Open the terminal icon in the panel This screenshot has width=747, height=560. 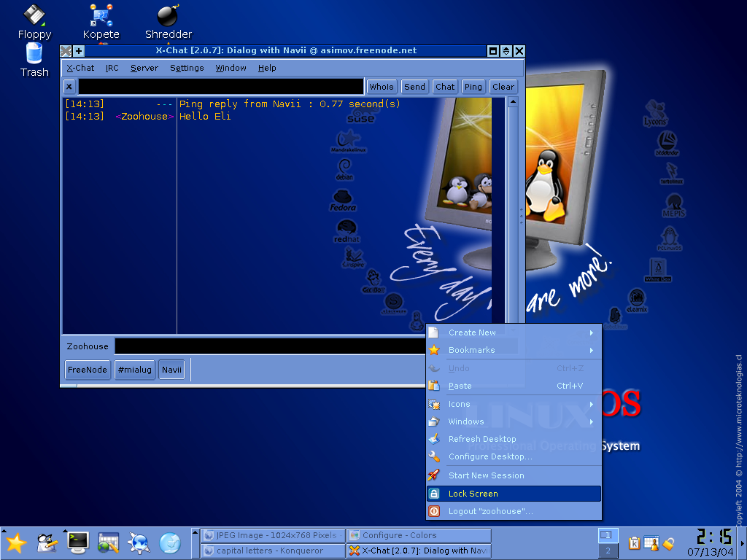pos(77,542)
